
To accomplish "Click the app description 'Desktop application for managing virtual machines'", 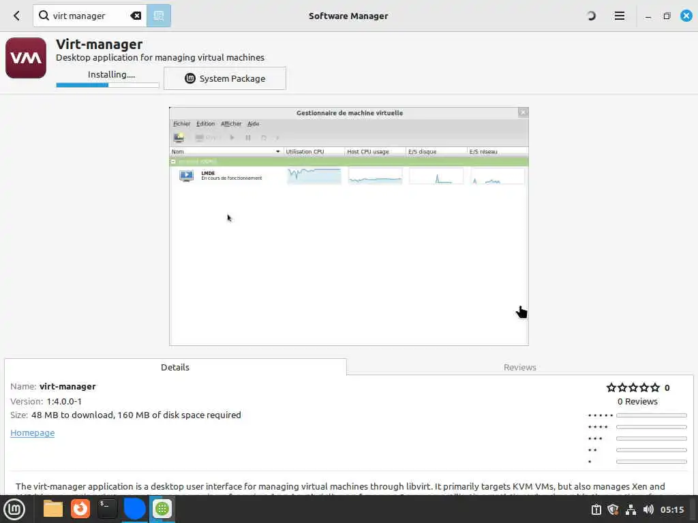I will pyautogui.click(x=160, y=57).
